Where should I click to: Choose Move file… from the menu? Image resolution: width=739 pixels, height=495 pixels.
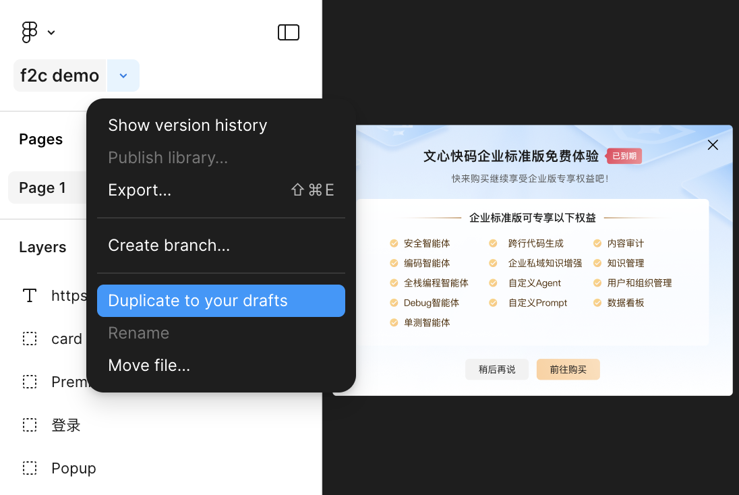pos(221,366)
